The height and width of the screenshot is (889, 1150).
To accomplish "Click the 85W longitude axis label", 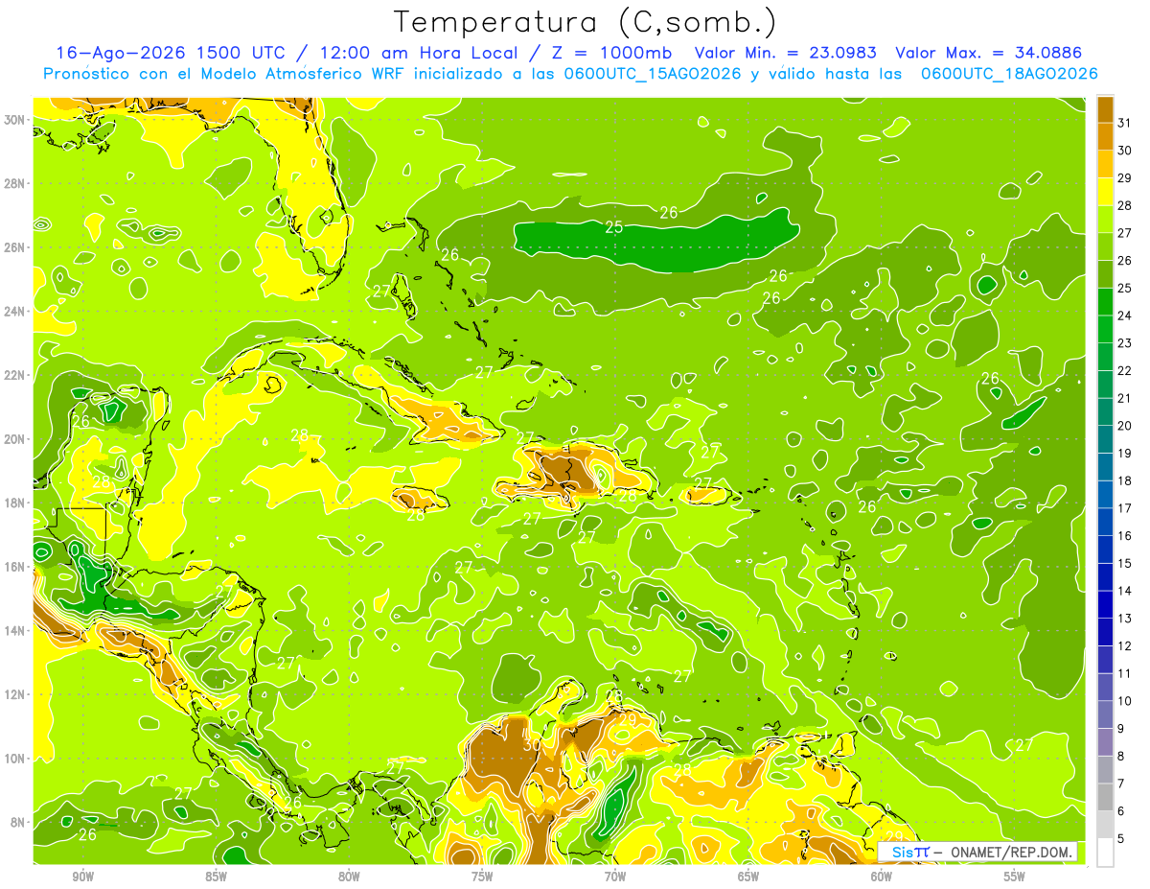I will [x=216, y=877].
